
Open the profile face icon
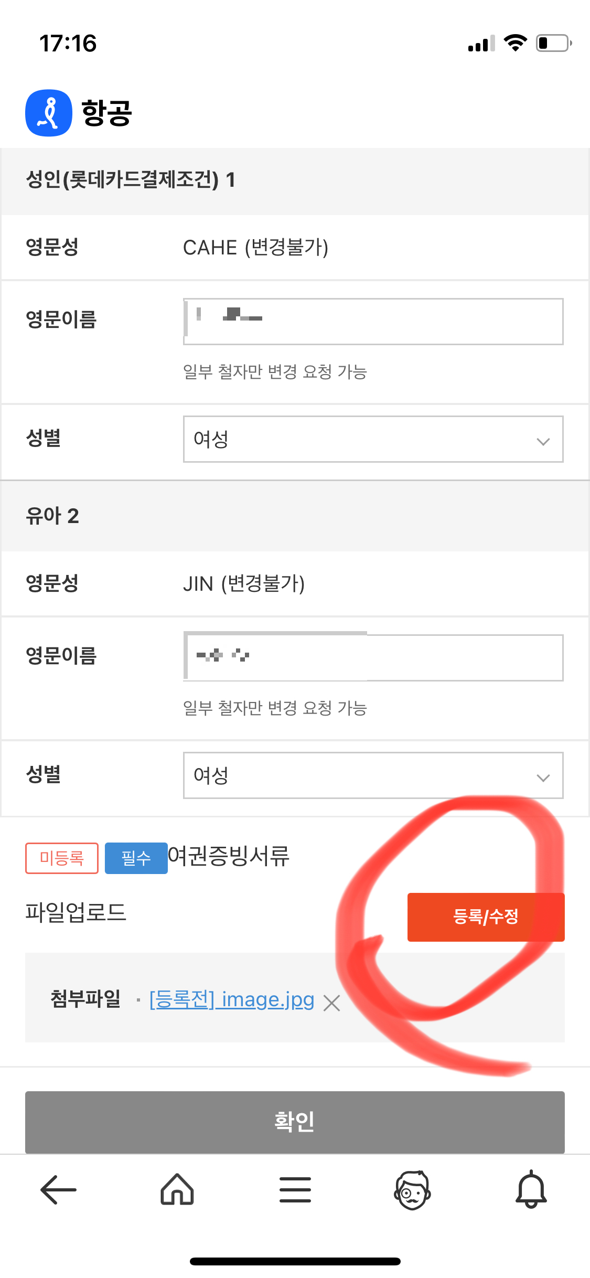[x=413, y=1189]
